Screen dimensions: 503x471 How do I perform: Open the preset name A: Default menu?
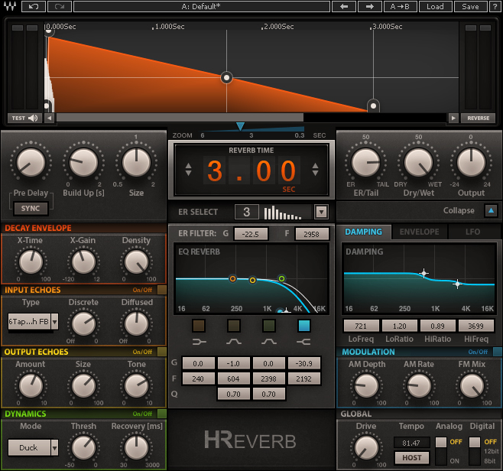point(202,6)
